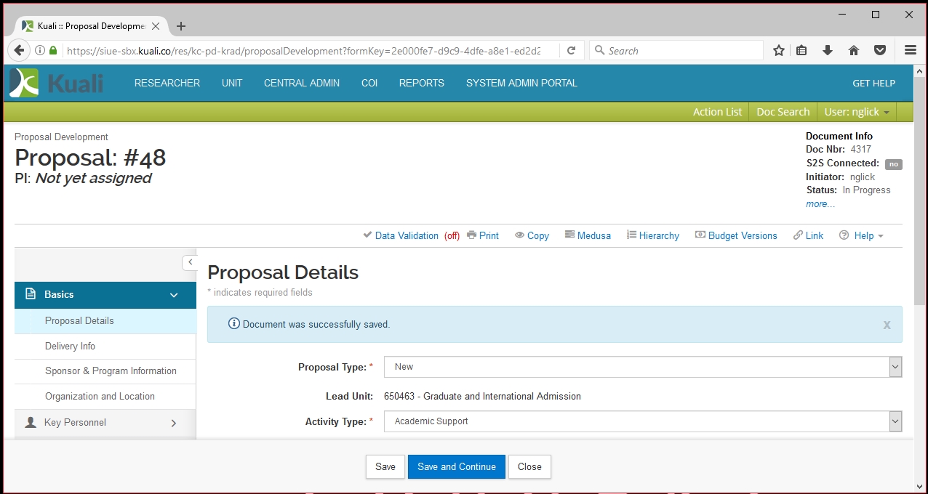928x494 pixels.
Task: Bookmark this page with the star icon
Action: 779,50
